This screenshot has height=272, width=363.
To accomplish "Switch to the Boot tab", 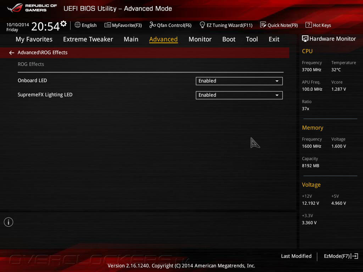I will point(229,39).
